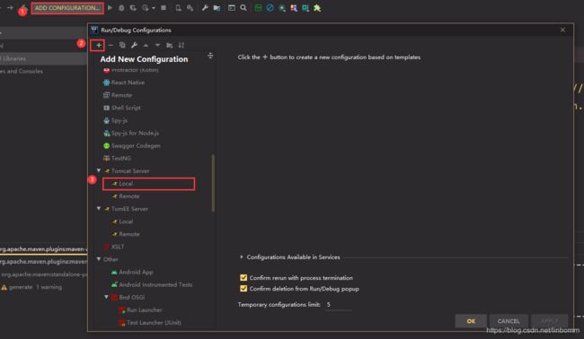Click the plus Add New Configuration icon
The width and height of the screenshot is (584, 339).
click(x=98, y=46)
